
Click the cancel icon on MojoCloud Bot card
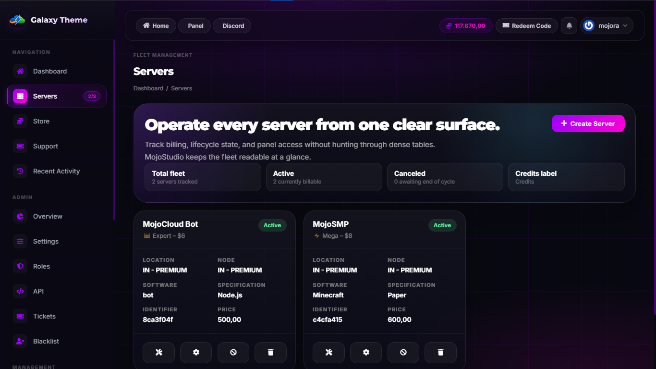coord(233,352)
